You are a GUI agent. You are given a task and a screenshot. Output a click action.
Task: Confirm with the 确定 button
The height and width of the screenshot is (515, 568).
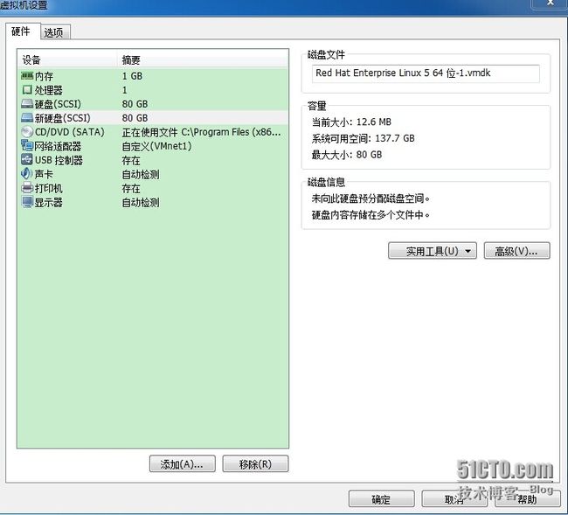382,499
